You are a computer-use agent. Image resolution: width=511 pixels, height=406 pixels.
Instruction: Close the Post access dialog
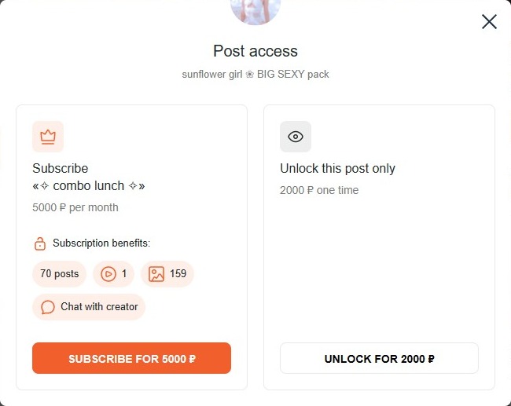point(489,22)
